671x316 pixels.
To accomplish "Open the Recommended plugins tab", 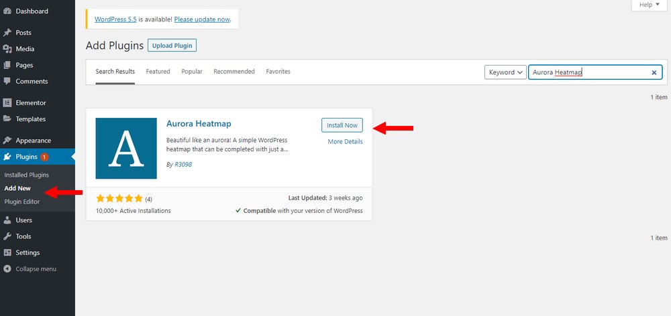I will (x=234, y=72).
